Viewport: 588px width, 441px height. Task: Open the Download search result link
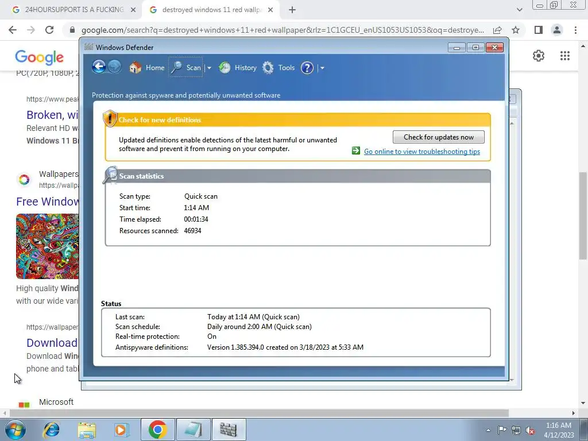point(52,343)
